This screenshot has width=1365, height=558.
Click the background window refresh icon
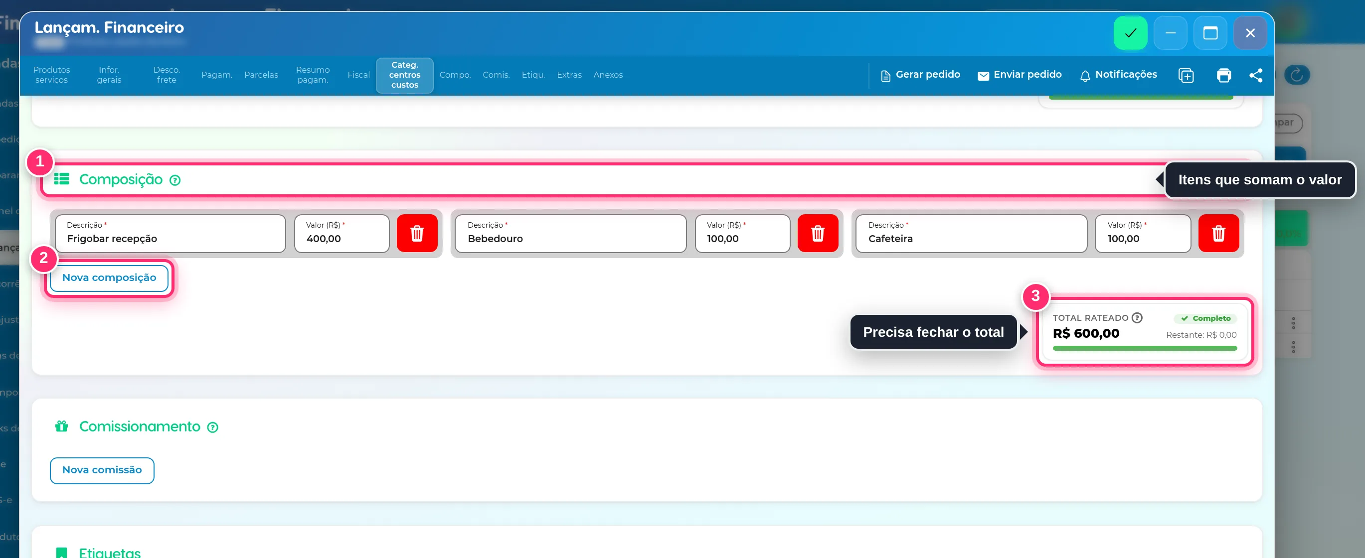[x=1297, y=75]
